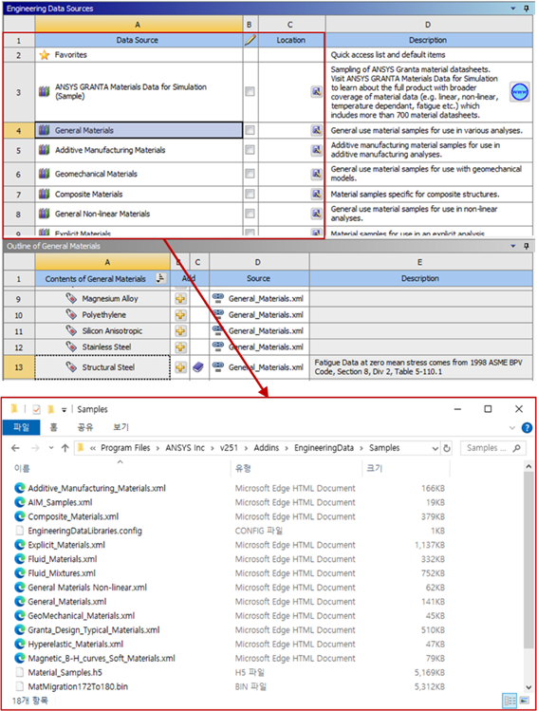Click the pencil edit icon in column B header
The image size is (537, 711).
click(250, 40)
